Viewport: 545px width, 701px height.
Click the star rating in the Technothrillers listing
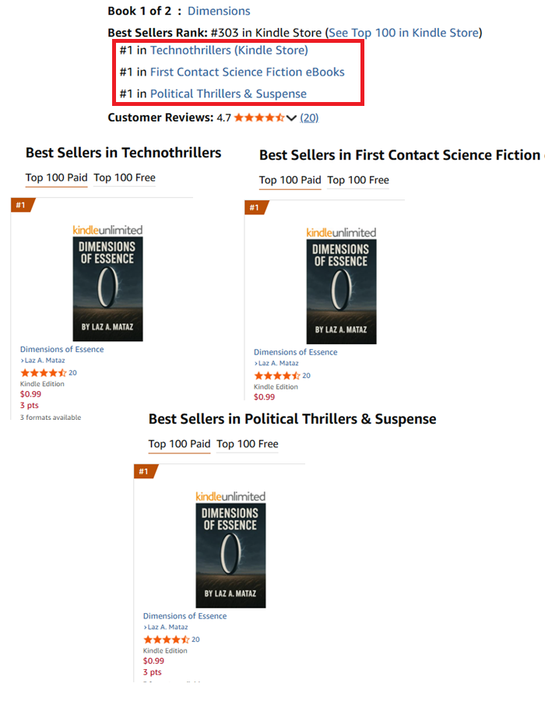point(44,372)
